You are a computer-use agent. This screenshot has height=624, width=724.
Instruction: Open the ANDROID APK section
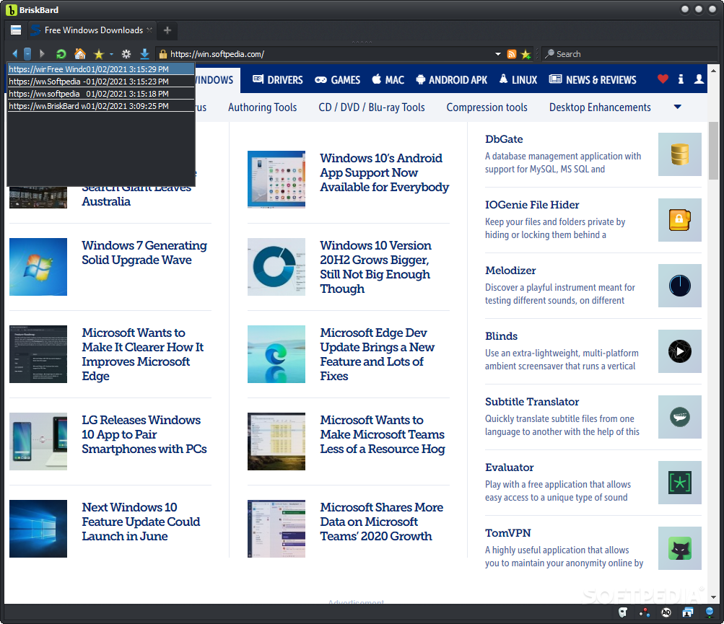[452, 80]
